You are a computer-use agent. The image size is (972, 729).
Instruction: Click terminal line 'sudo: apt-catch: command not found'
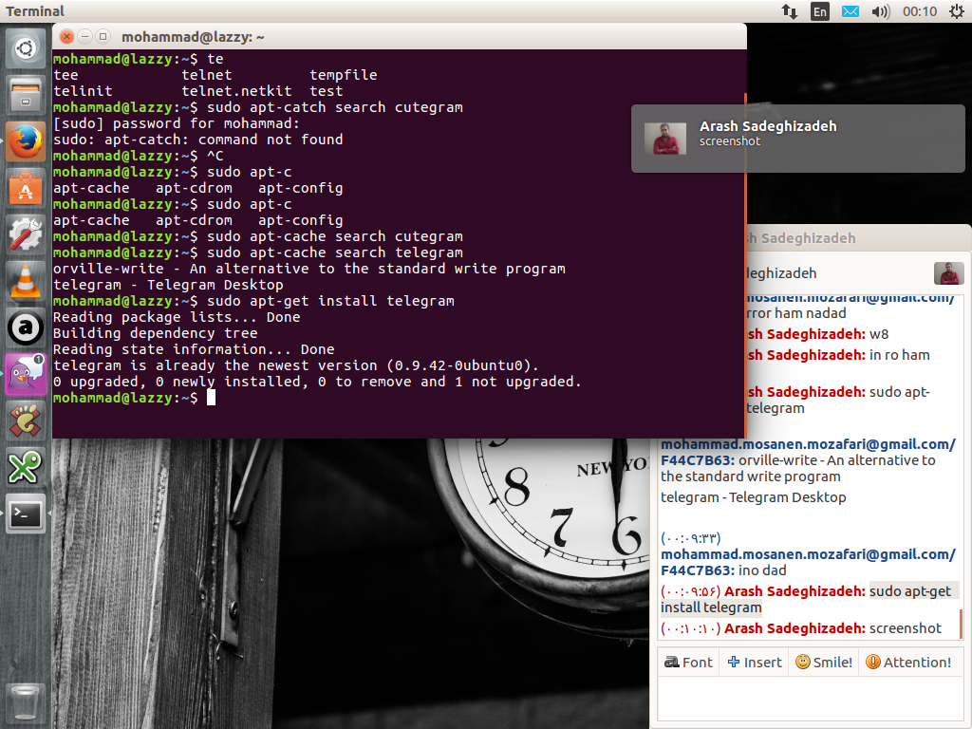coord(197,140)
